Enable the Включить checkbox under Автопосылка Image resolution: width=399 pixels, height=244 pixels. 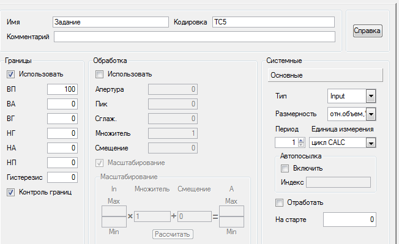(x=285, y=168)
